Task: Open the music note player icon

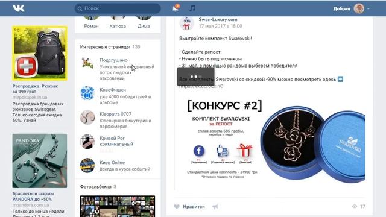Action: [x=192, y=8]
